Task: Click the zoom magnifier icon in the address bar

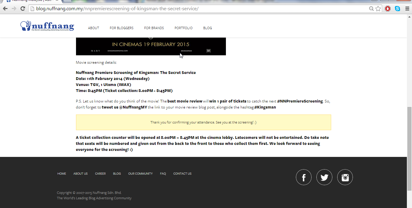Action: click(x=371, y=9)
